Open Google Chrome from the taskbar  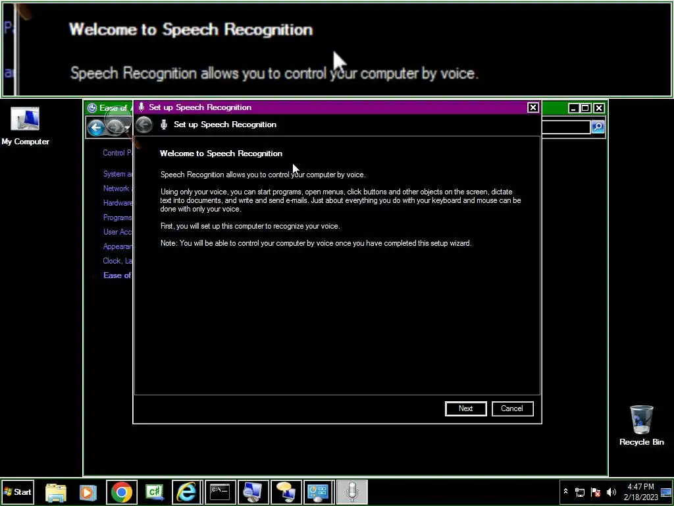(x=122, y=492)
